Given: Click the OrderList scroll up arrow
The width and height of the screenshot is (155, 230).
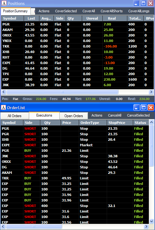Looking at the screenshot, I should pyautogui.click(x=152, y=122).
